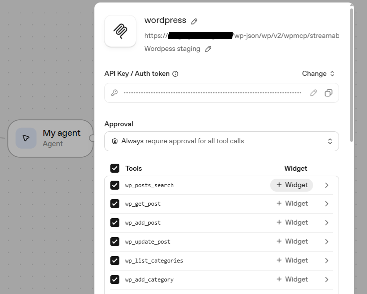The width and height of the screenshot is (367, 294).
Task: Click the My agent node cursor icon
Action: click(x=26, y=138)
